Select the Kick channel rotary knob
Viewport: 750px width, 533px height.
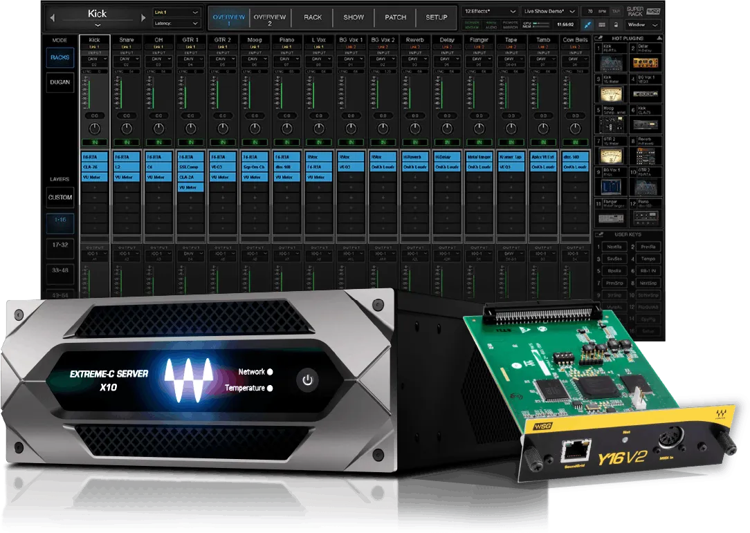[95, 128]
